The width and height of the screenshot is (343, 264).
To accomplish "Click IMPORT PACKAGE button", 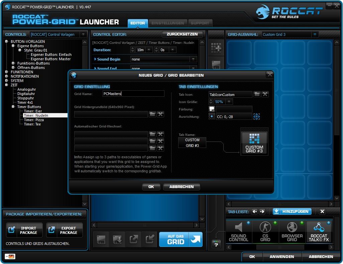I will click(x=24, y=230).
